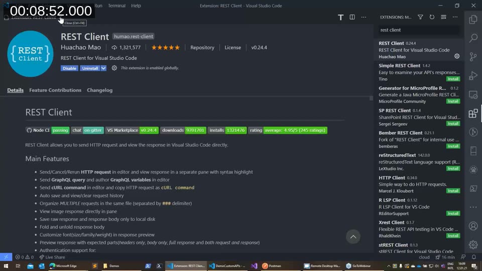Open the License link
This screenshot has height=271, width=482.
232,47
